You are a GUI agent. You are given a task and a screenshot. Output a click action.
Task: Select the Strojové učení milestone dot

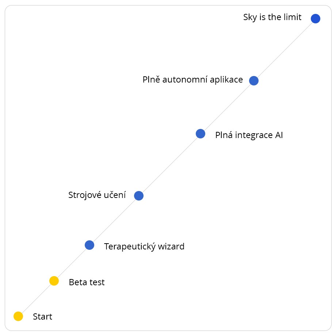point(139,196)
